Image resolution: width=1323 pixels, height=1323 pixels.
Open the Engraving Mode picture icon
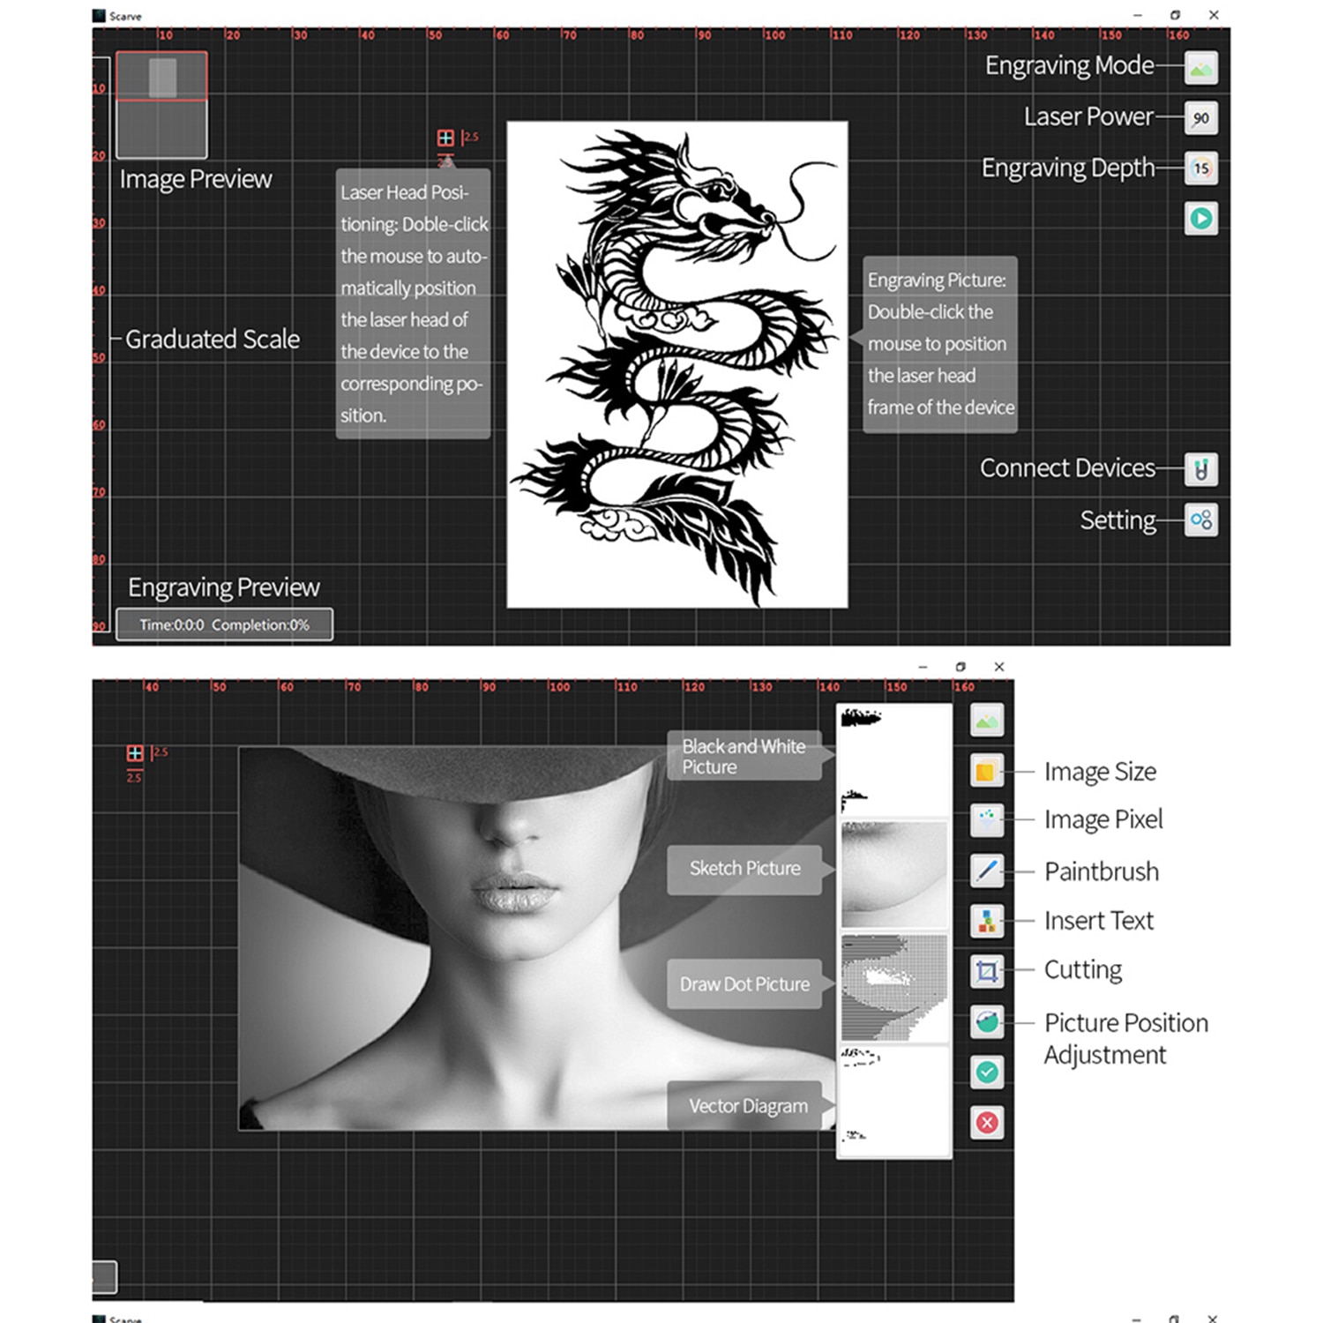(x=1200, y=68)
